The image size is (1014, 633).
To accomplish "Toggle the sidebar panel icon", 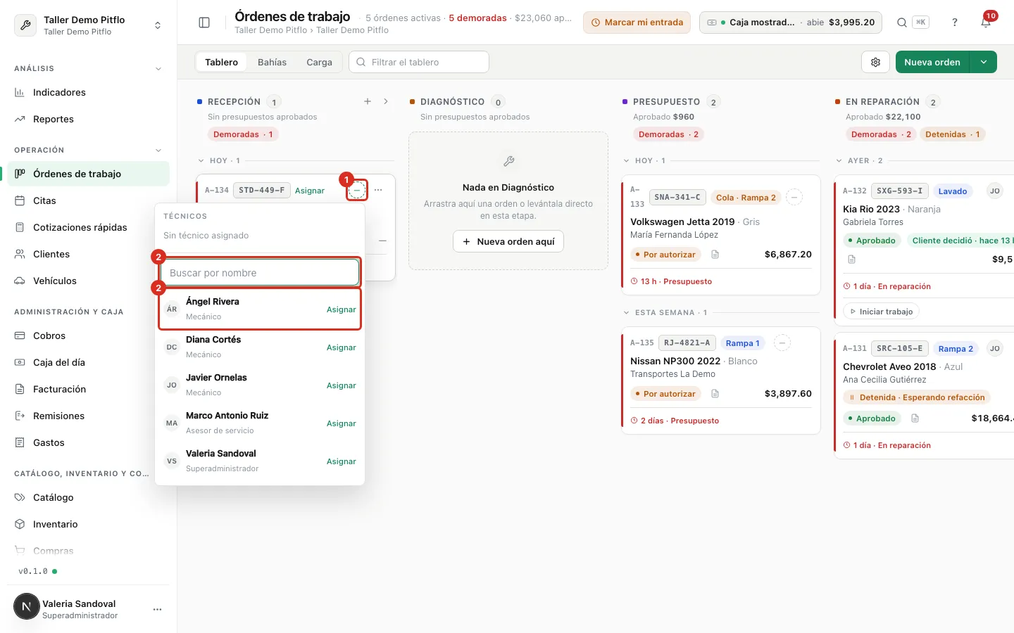I will tap(204, 23).
